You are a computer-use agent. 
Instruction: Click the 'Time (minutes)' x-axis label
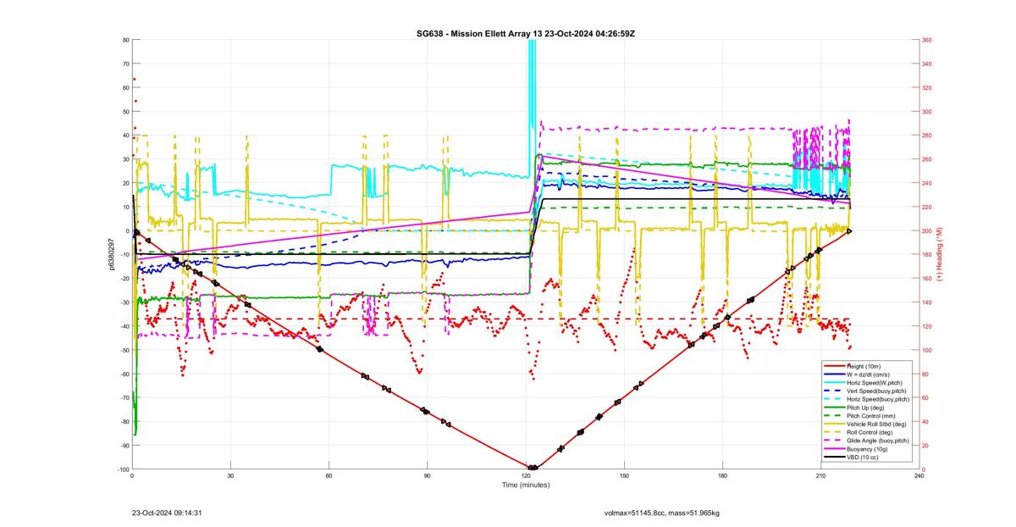point(526,485)
